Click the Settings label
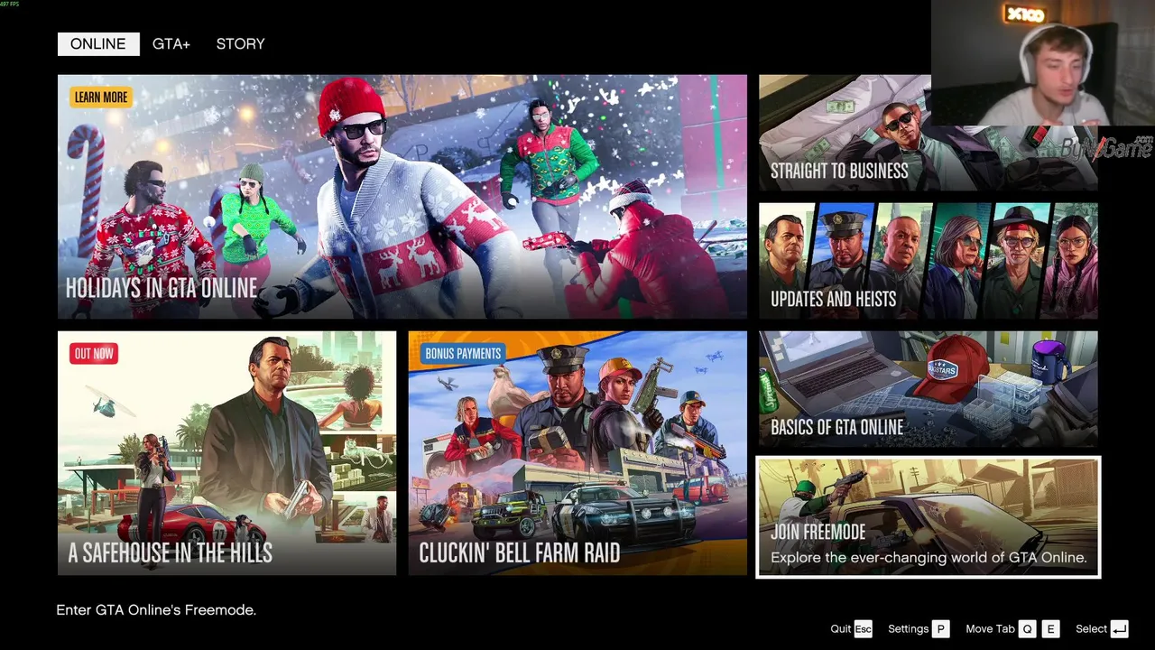 [908, 629]
